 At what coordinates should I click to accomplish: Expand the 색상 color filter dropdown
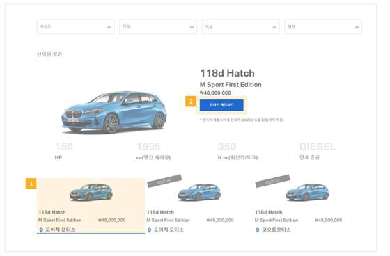click(241, 26)
